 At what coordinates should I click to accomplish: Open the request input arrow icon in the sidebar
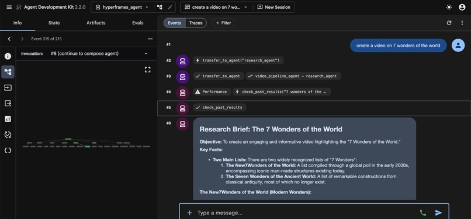tap(8, 88)
